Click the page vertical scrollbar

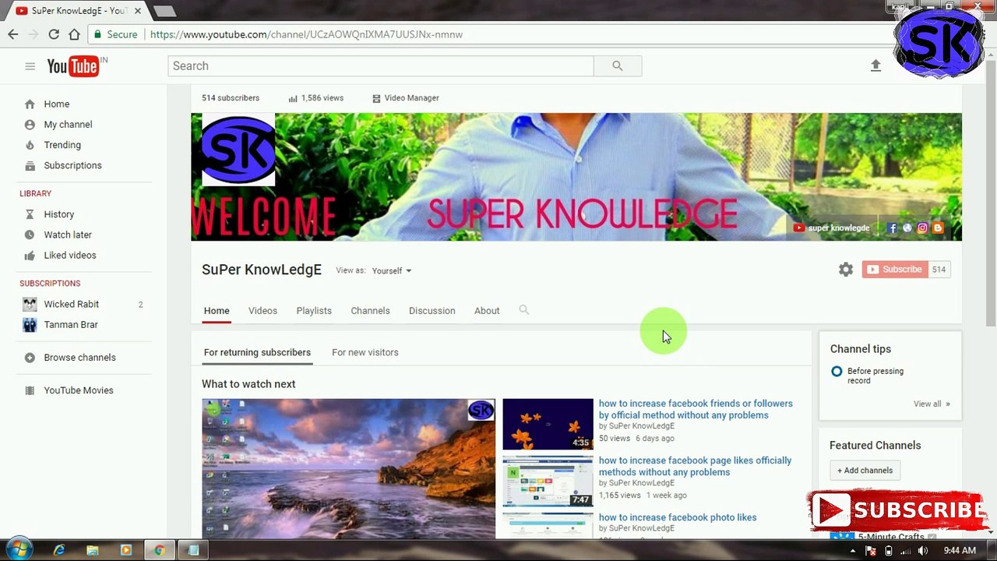991,195
